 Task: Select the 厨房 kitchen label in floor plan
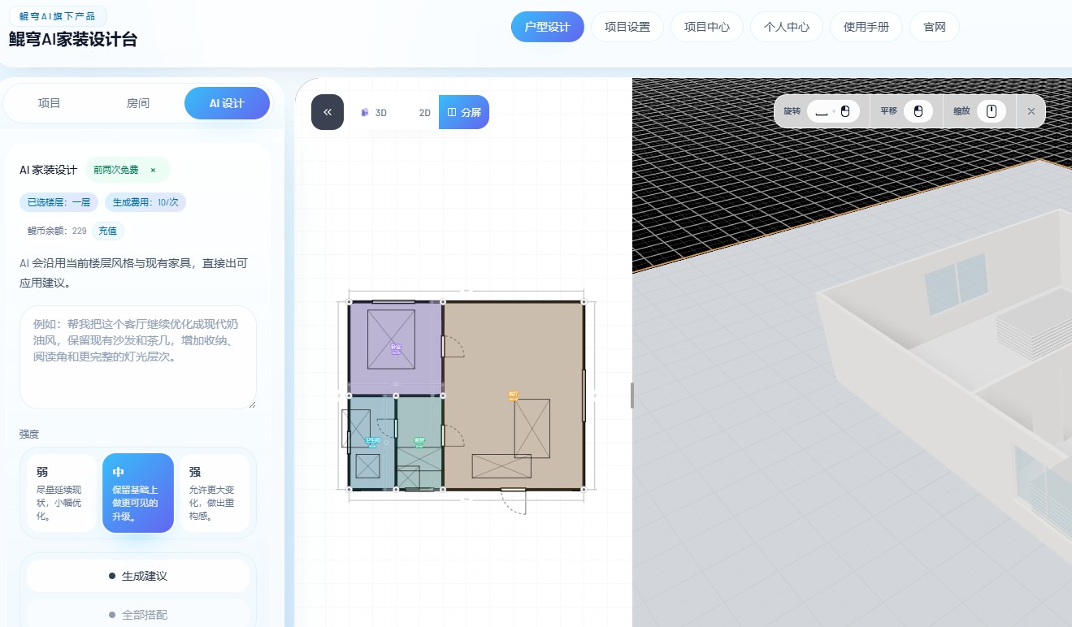tap(419, 443)
